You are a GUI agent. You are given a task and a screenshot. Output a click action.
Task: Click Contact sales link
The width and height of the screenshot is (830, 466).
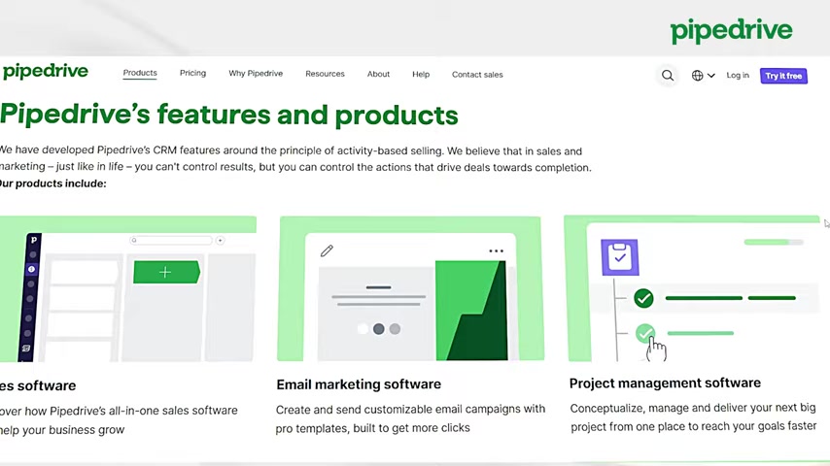click(477, 75)
